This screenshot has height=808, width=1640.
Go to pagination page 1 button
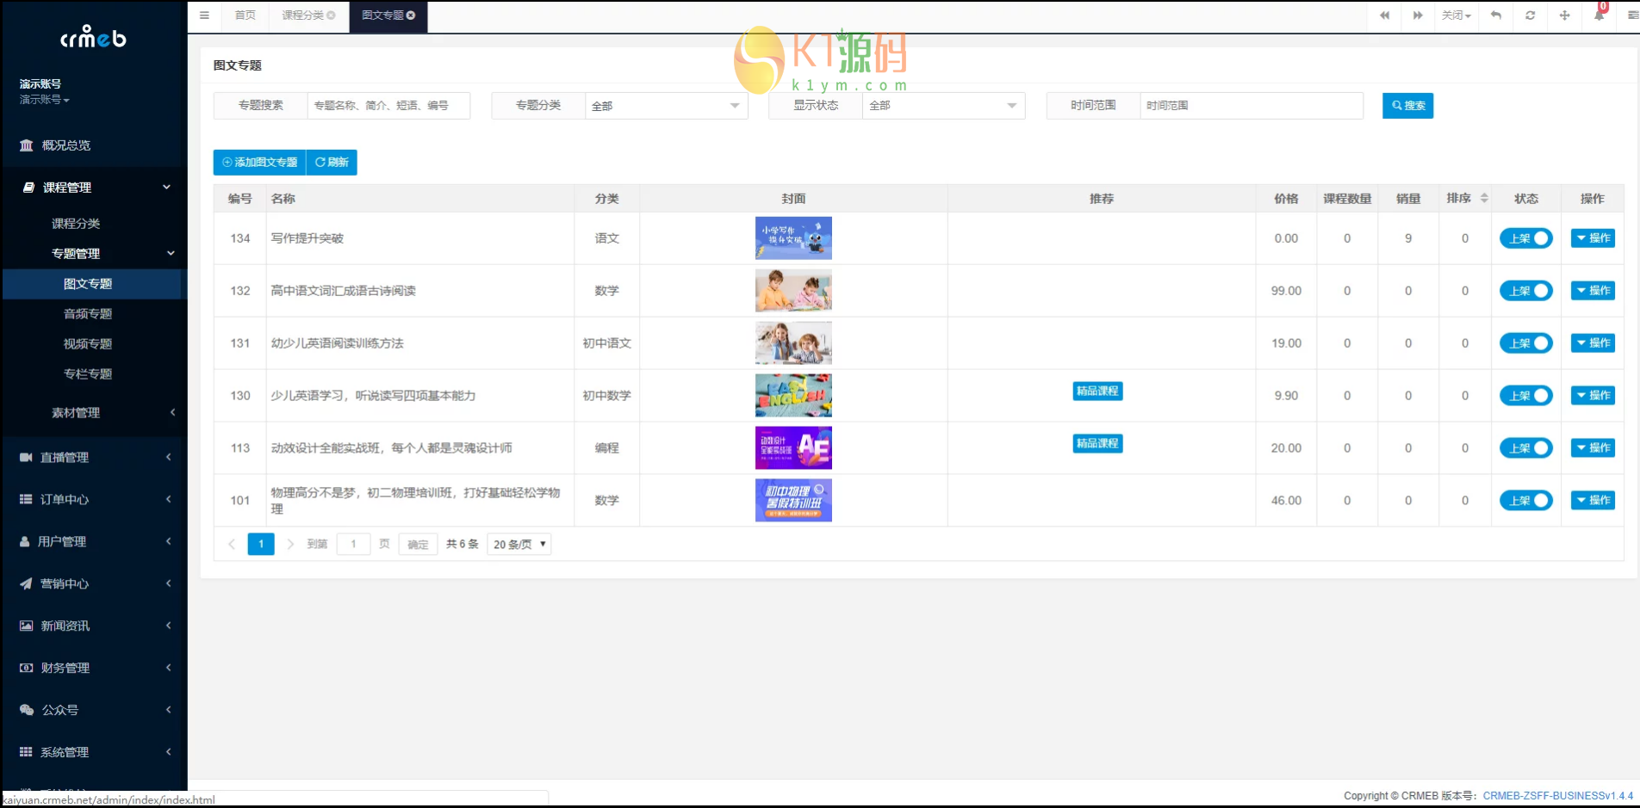pyautogui.click(x=261, y=545)
